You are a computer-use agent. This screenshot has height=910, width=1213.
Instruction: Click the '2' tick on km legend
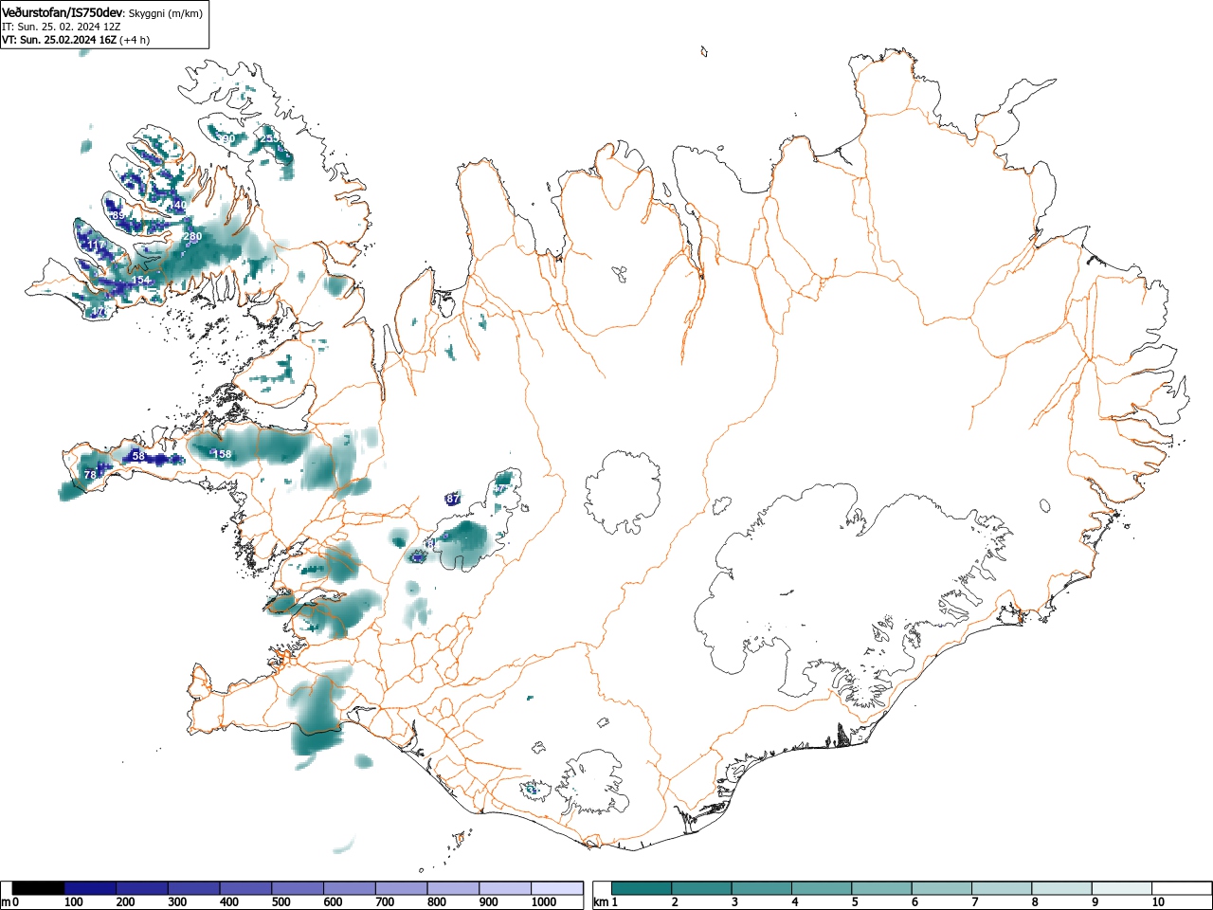[x=675, y=902]
